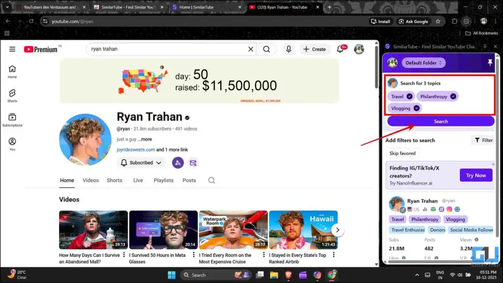Open Subscriptions in the left sidebar
Screen dimensions: 503x283
pyautogui.click(x=12, y=120)
